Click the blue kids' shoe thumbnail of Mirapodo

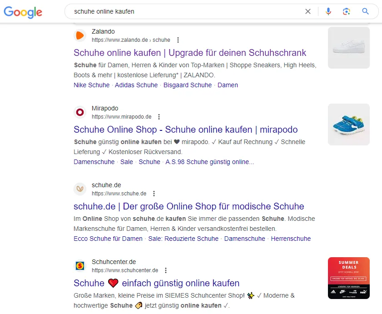(349, 125)
